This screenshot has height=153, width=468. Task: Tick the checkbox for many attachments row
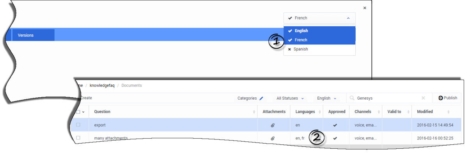pyautogui.click(x=78, y=138)
